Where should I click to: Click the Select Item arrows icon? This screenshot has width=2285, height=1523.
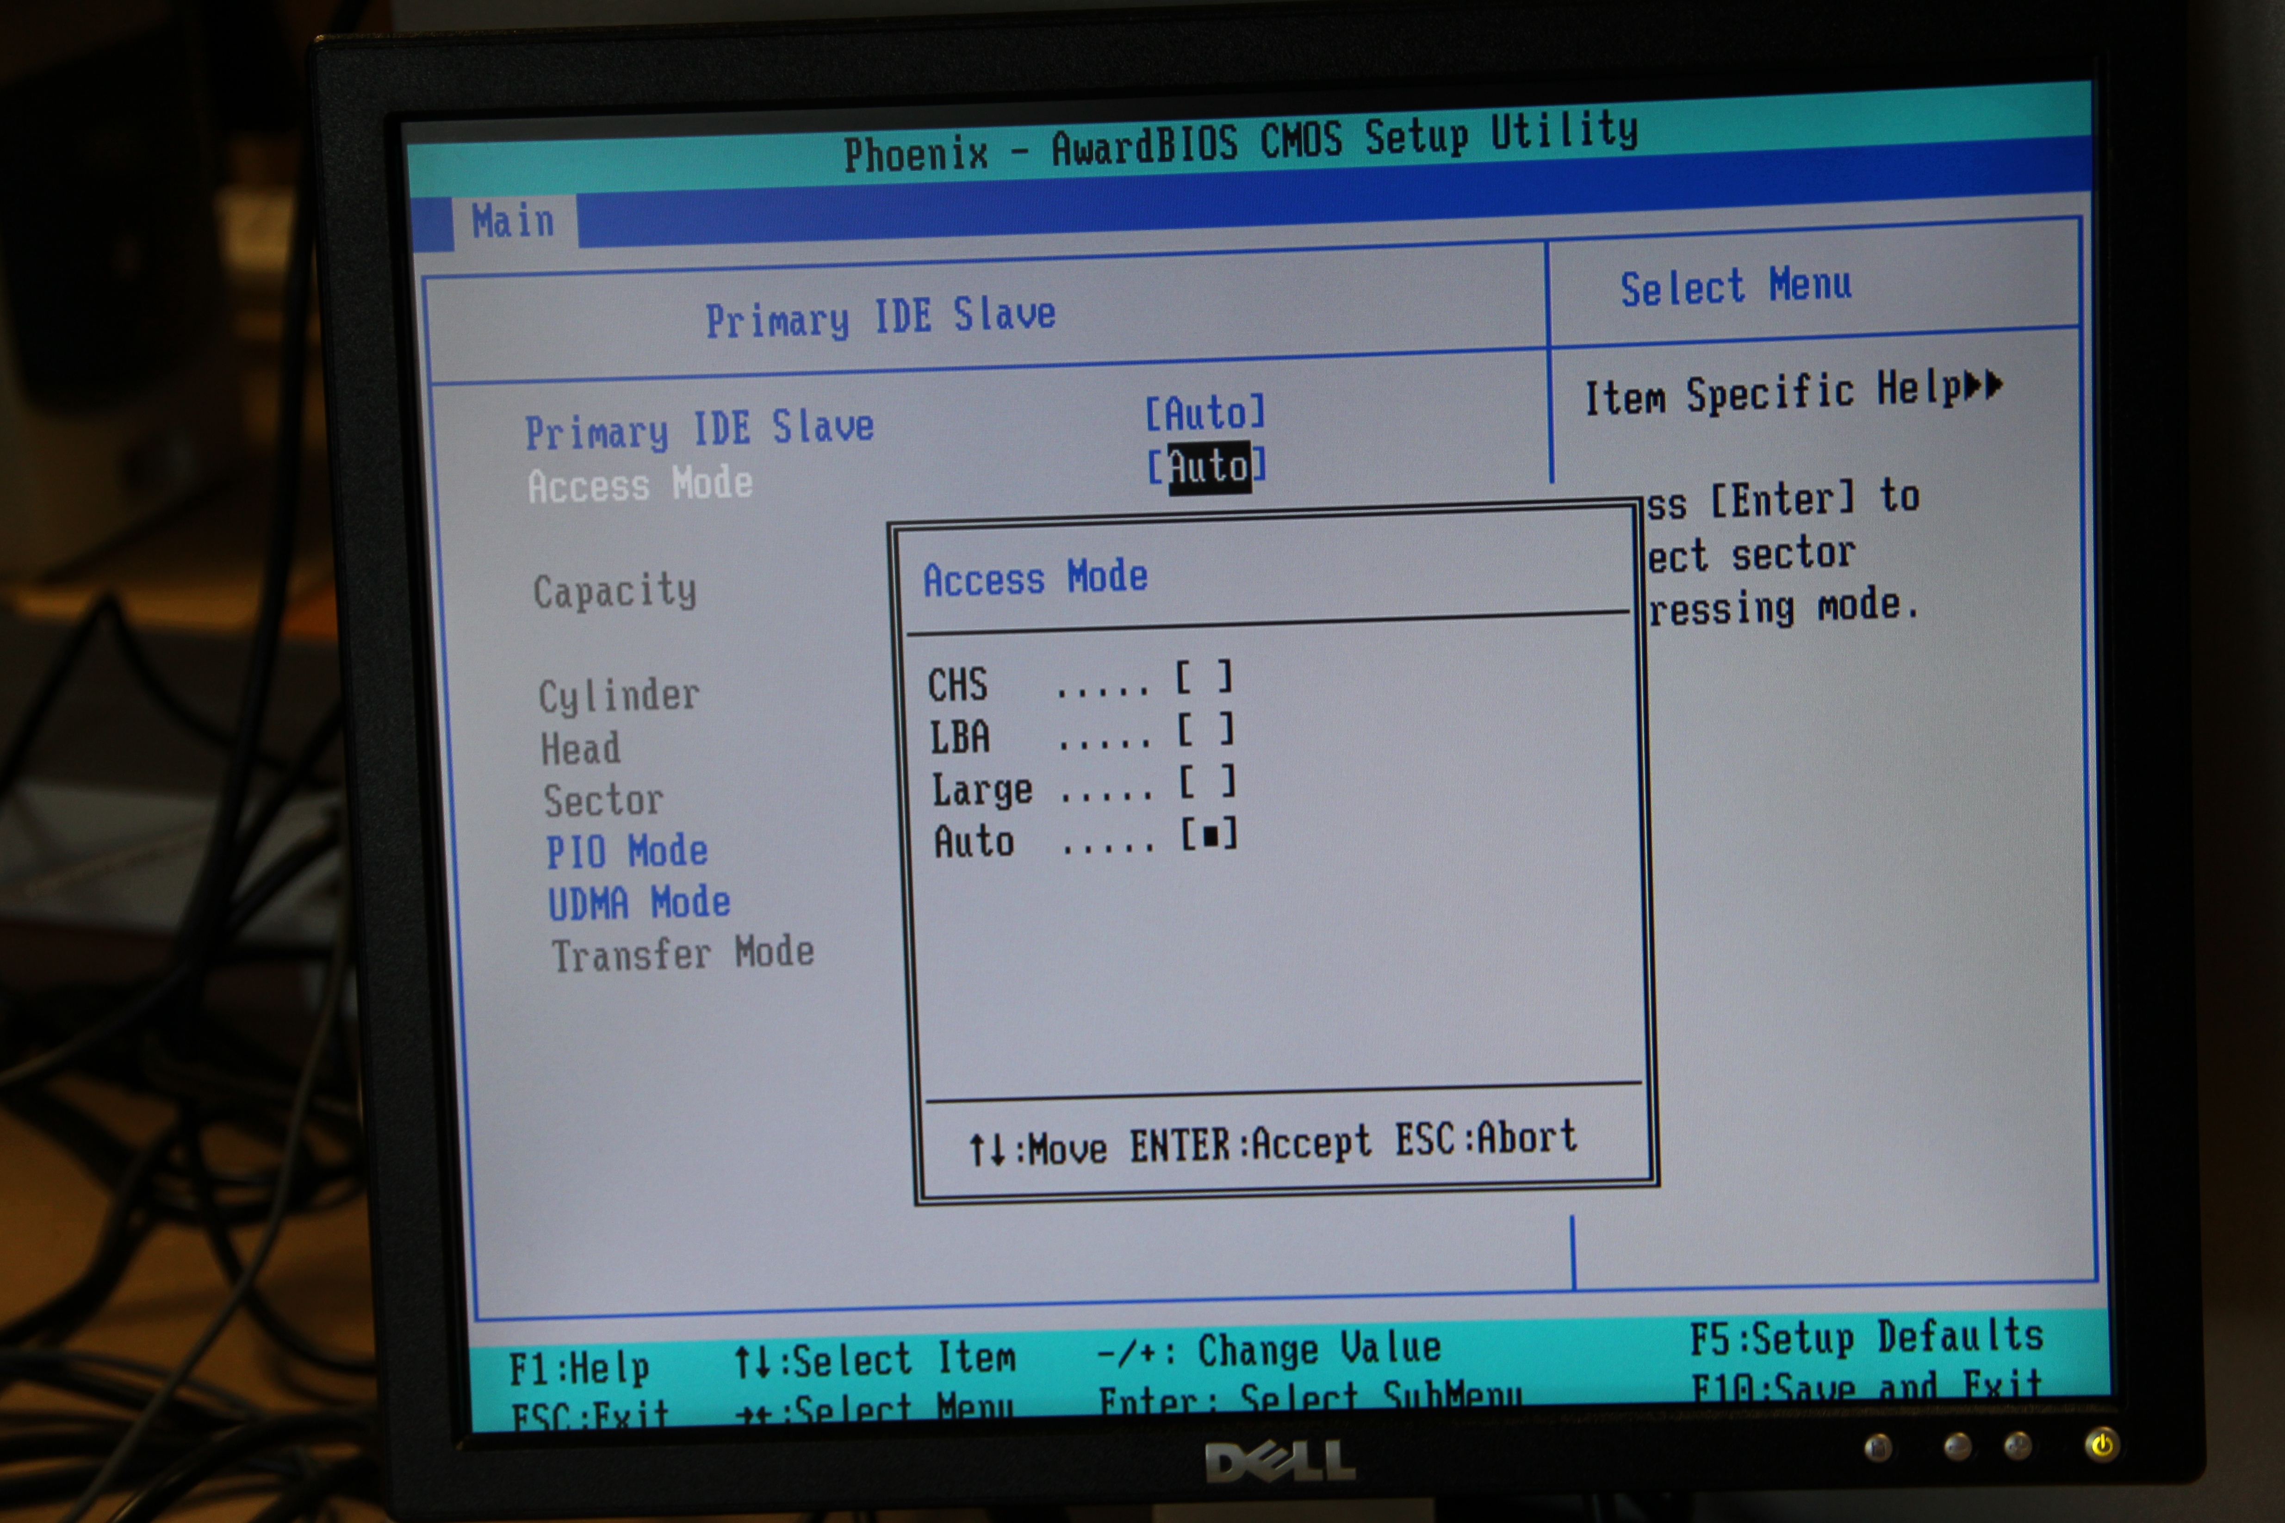pyautogui.click(x=752, y=1362)
